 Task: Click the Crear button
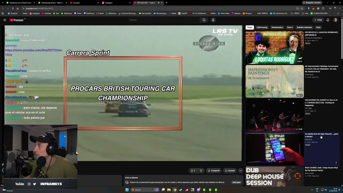[x=318, y=20]
